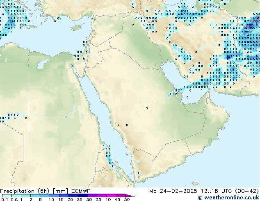Click the 2–5 mm legend swatch
The image size is (260, 201).
click(35, 196)
